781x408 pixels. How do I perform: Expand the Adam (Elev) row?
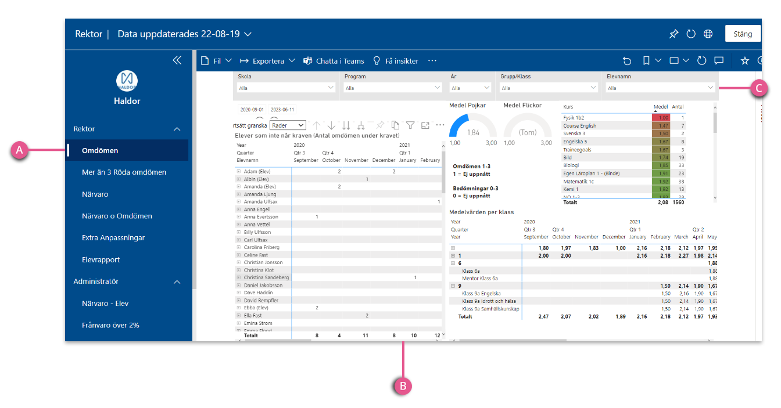point(238,172)
